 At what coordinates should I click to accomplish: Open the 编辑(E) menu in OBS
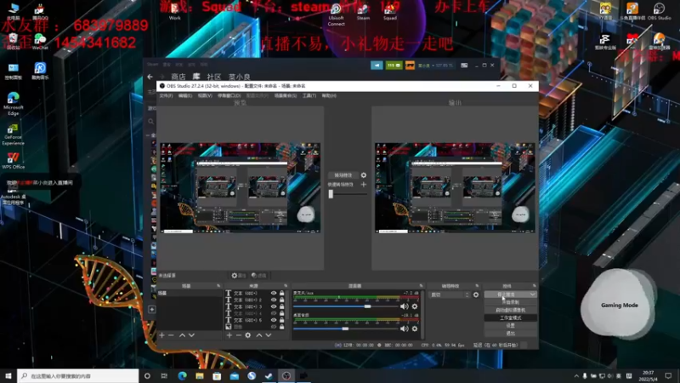click(185, 95)
